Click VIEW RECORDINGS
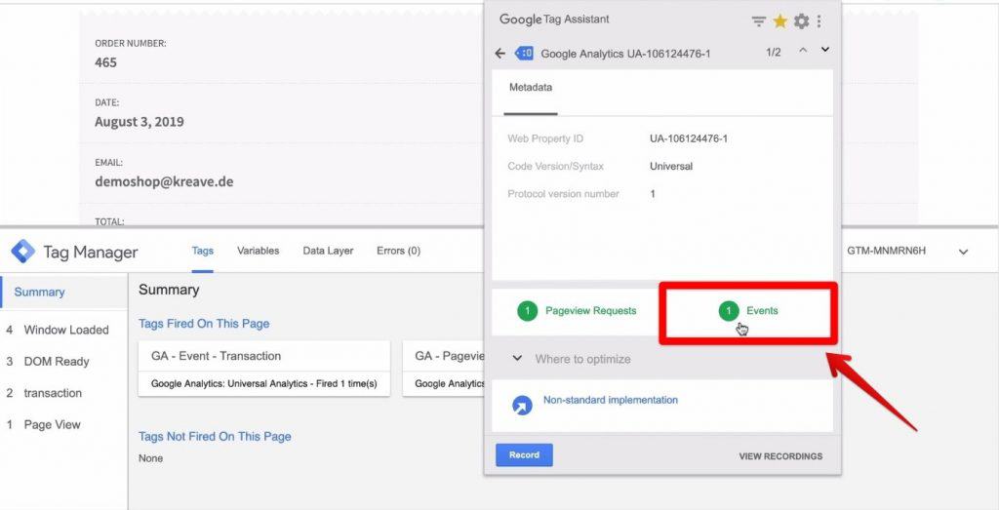Image resolution: width=999 pixels, height=510 pixels. click(780, 456)
